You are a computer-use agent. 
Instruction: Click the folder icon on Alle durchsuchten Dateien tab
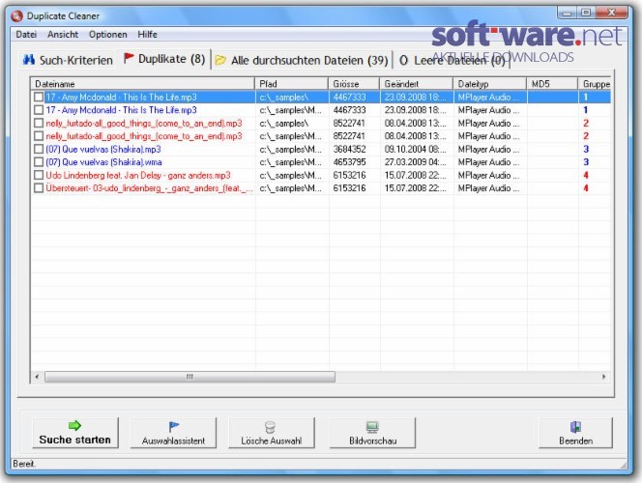220,60
